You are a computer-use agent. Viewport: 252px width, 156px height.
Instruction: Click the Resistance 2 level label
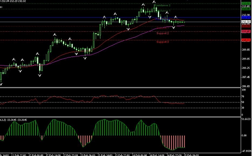pos(162,5)
